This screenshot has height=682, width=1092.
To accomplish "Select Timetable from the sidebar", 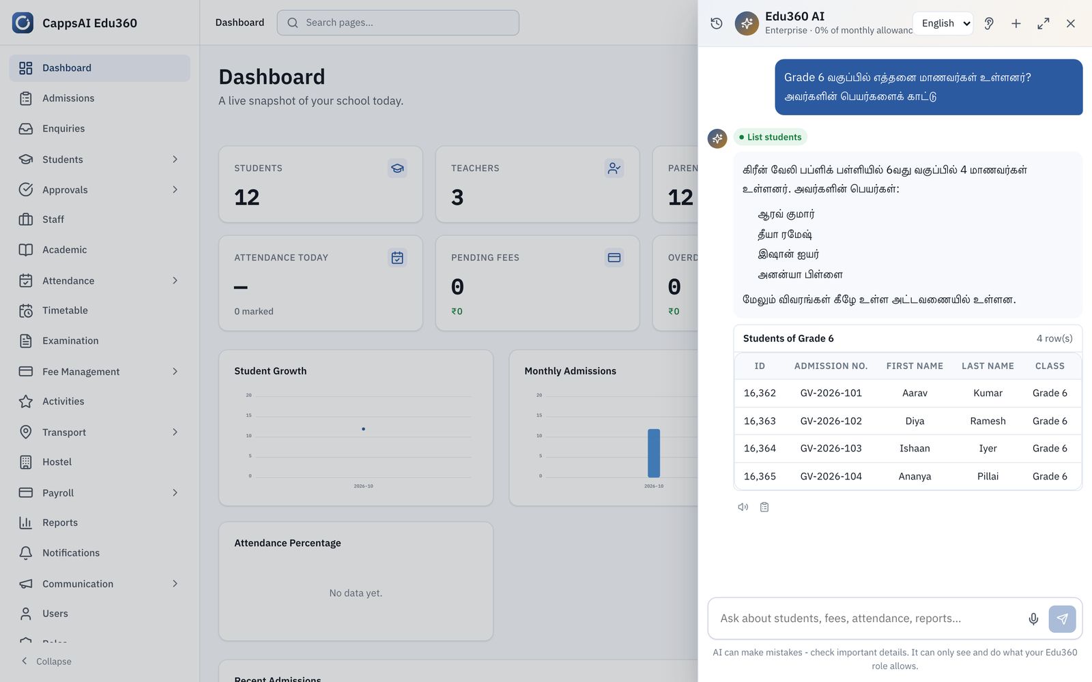I will [x=100, y=310].
